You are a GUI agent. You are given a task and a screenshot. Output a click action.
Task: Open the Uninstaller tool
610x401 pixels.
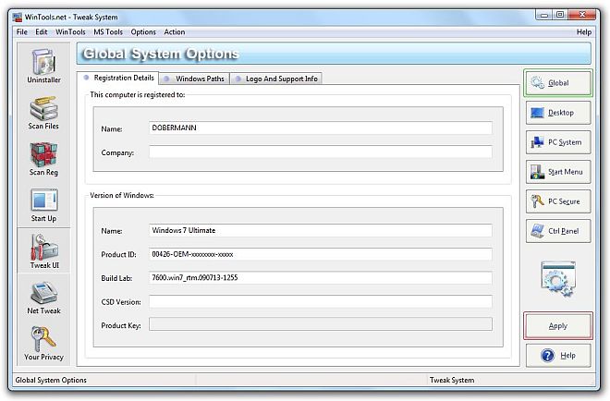click(x=43, y=66)
